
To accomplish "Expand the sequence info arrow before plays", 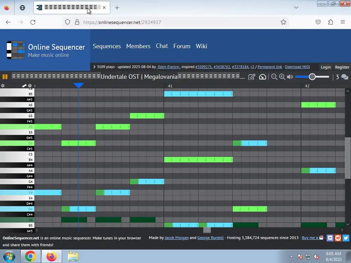I will 94,67.
